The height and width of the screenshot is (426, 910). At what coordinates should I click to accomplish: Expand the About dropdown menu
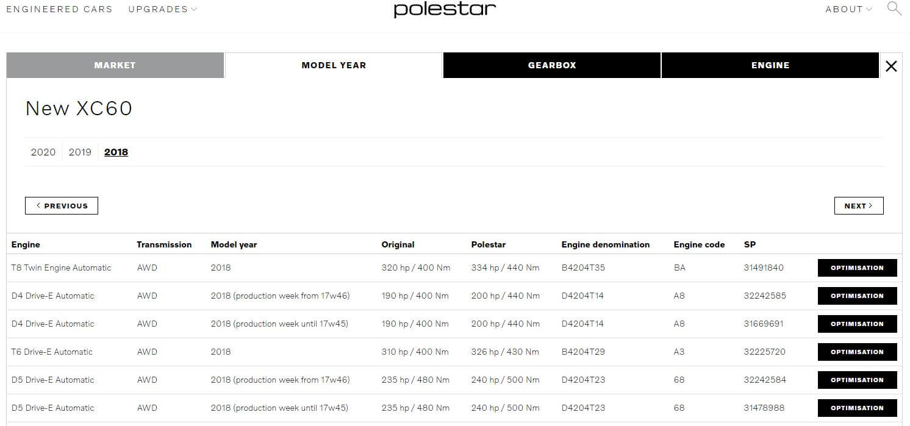click(848, 9)
